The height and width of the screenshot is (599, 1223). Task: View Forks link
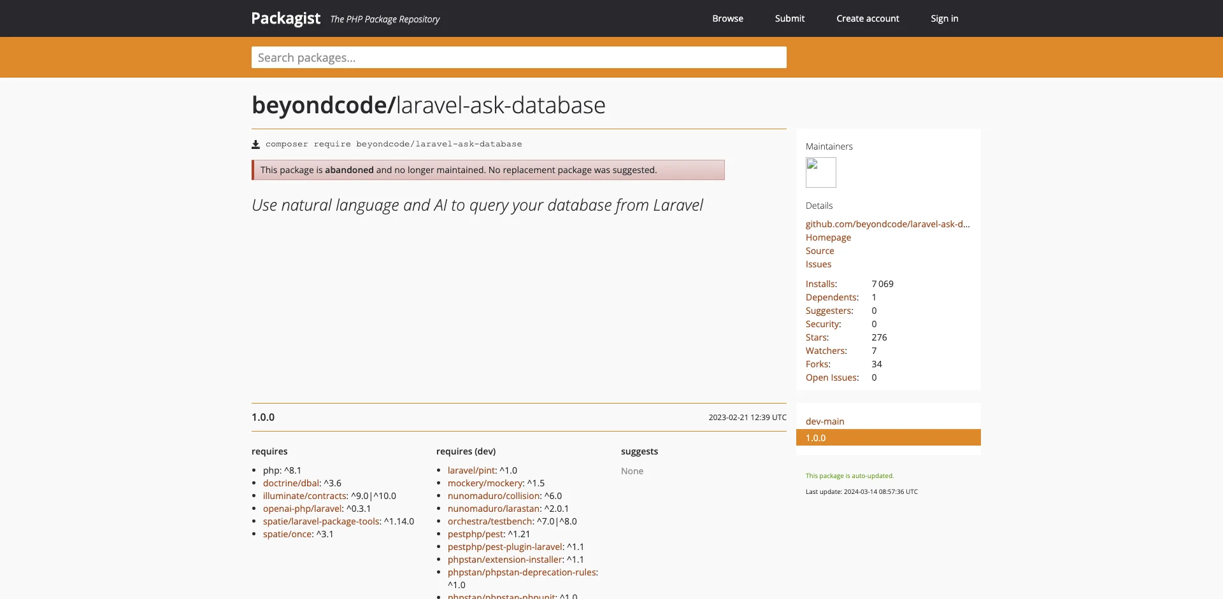818,364
